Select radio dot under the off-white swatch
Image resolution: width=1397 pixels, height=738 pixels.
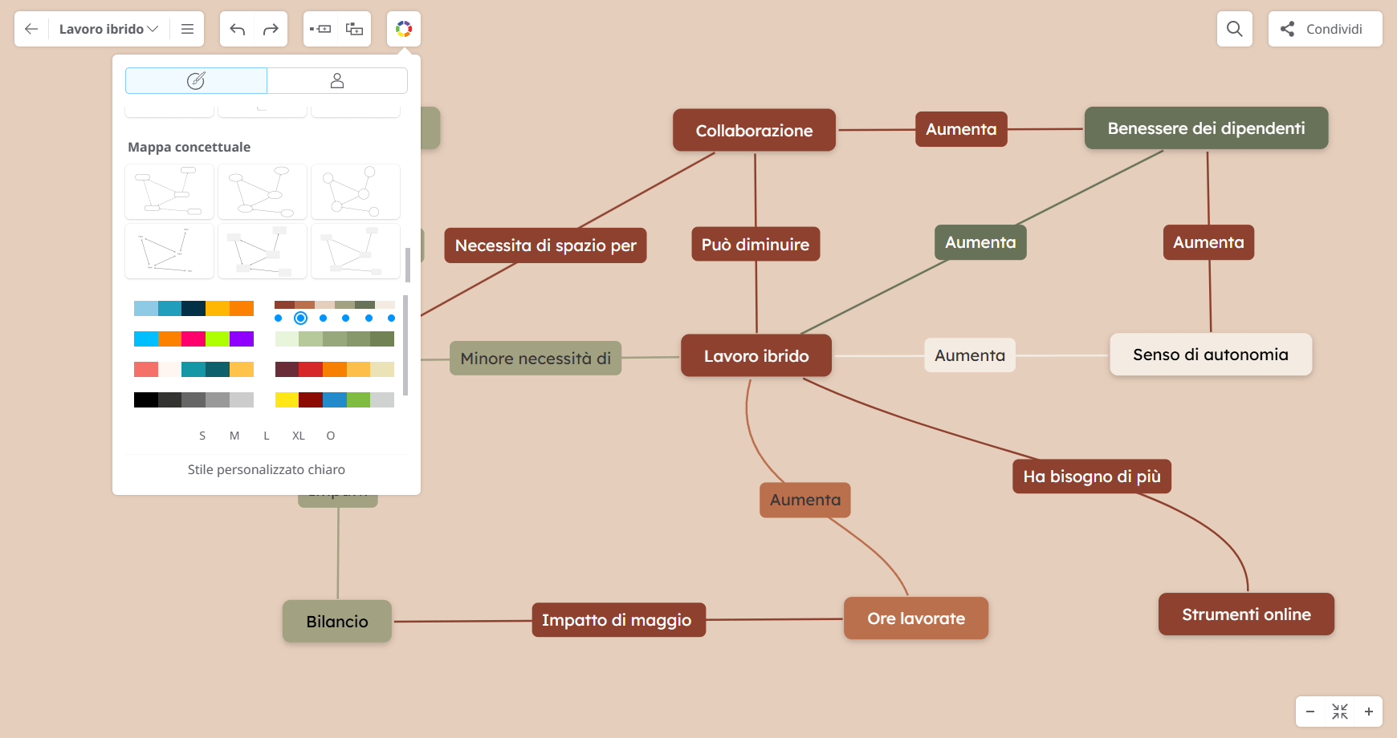[392, 318]
